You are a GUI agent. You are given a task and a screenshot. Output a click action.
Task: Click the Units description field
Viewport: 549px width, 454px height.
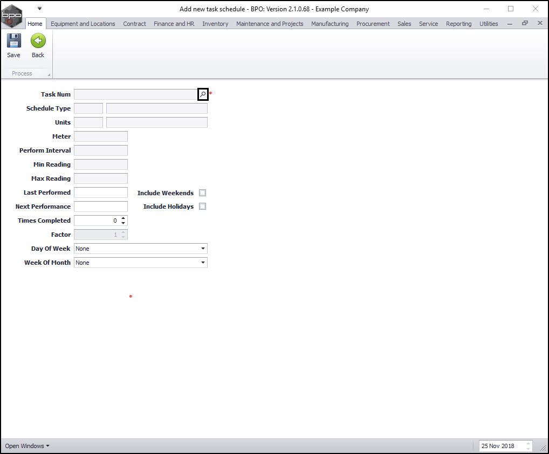(157, 122)
